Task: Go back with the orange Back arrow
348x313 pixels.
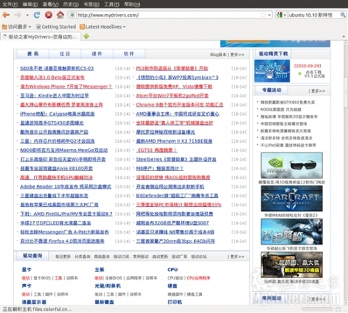Action: (x=6, y=15)
